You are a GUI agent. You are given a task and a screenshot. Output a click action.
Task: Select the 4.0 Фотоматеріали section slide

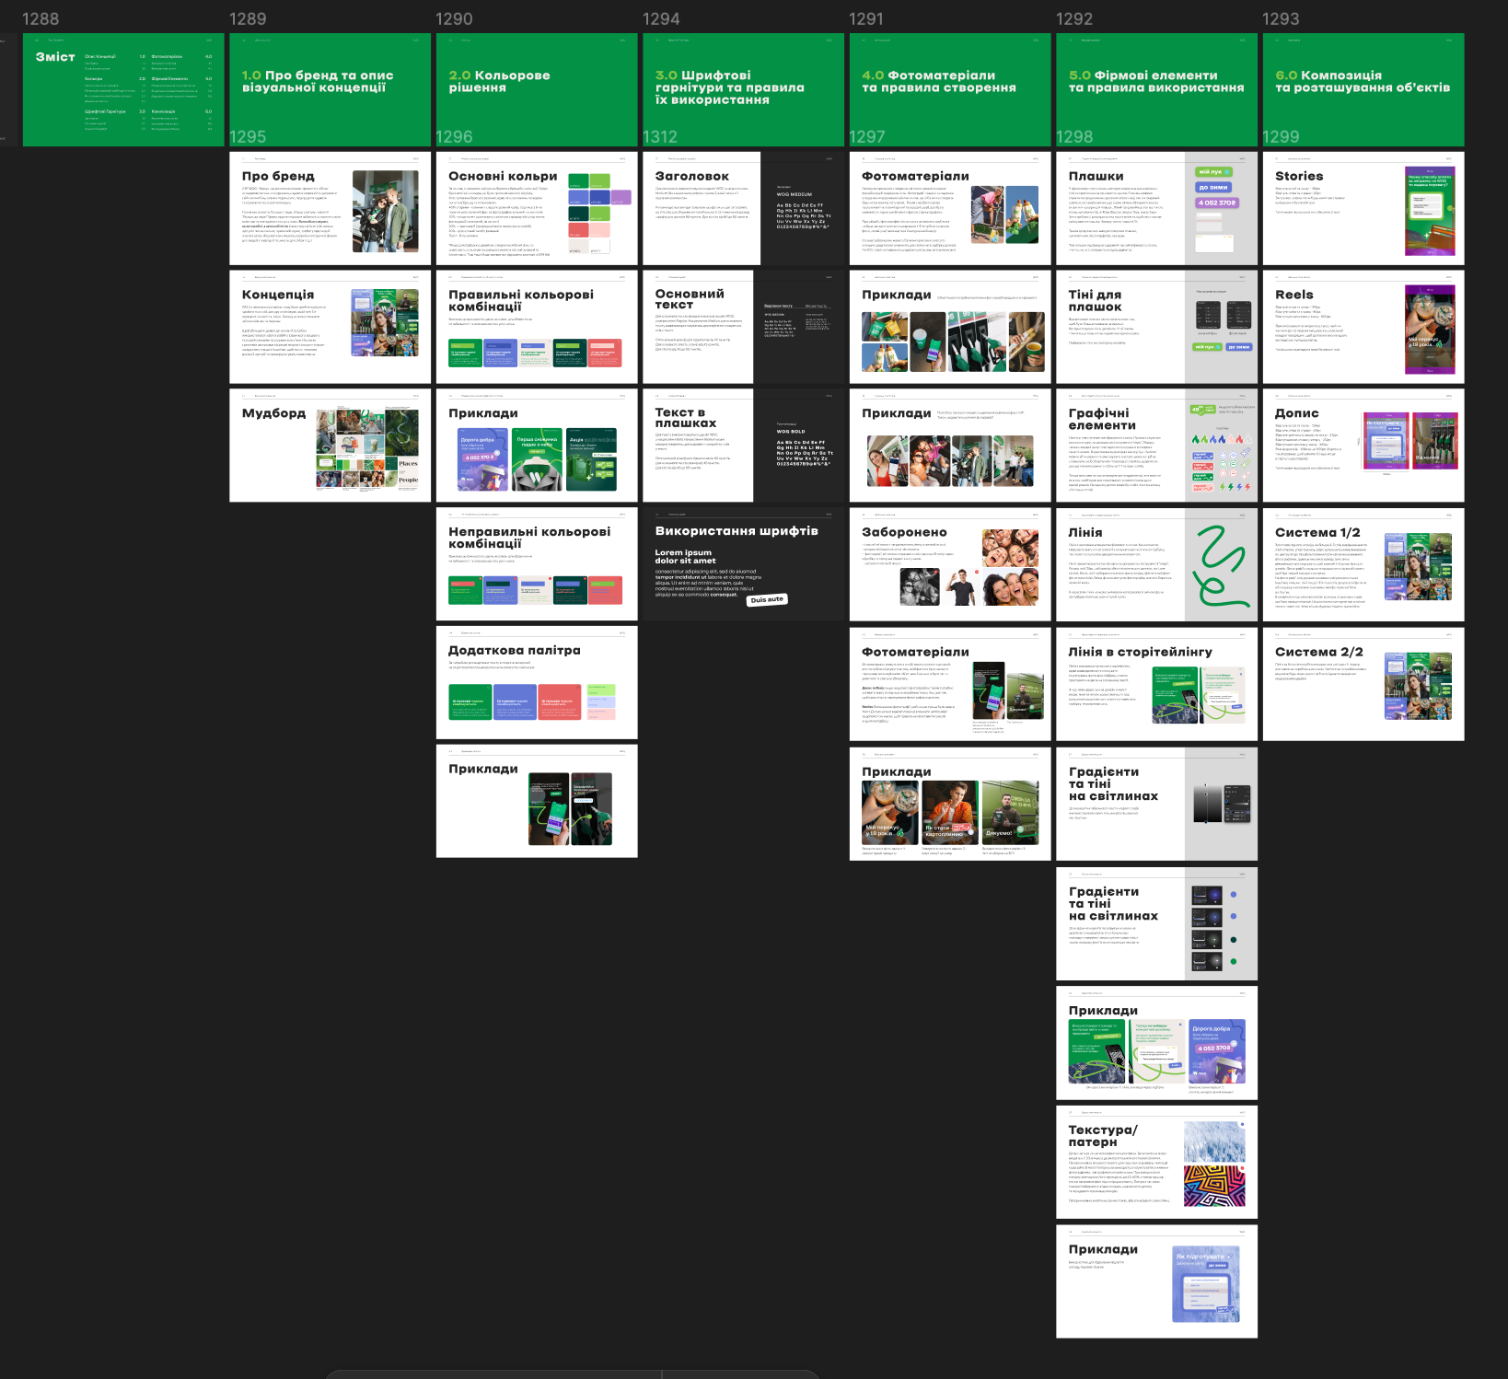[x=949, y=89]
